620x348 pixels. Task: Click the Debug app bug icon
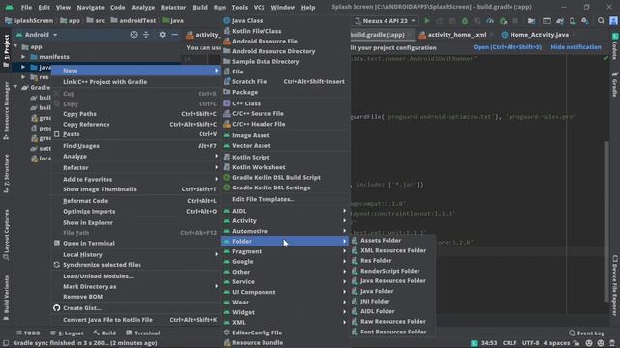465,21
